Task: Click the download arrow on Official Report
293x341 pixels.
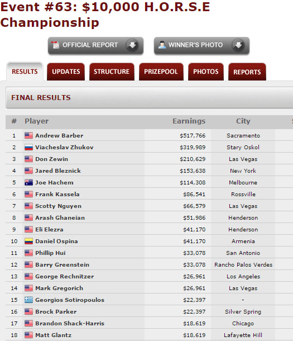Action: [x=132, y=45]
